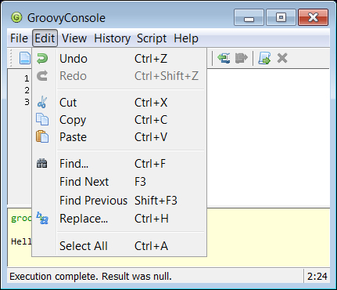Click the Paste clipboard icon
The height and width of the screenshot is (290, 337).
[x=42, y=136]
